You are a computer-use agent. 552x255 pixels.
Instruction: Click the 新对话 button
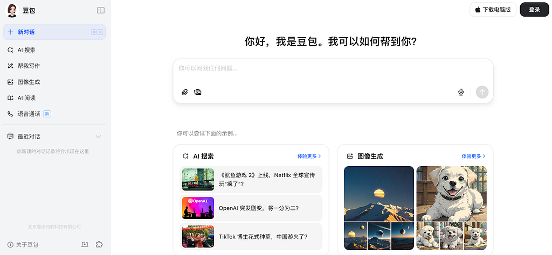54,32
